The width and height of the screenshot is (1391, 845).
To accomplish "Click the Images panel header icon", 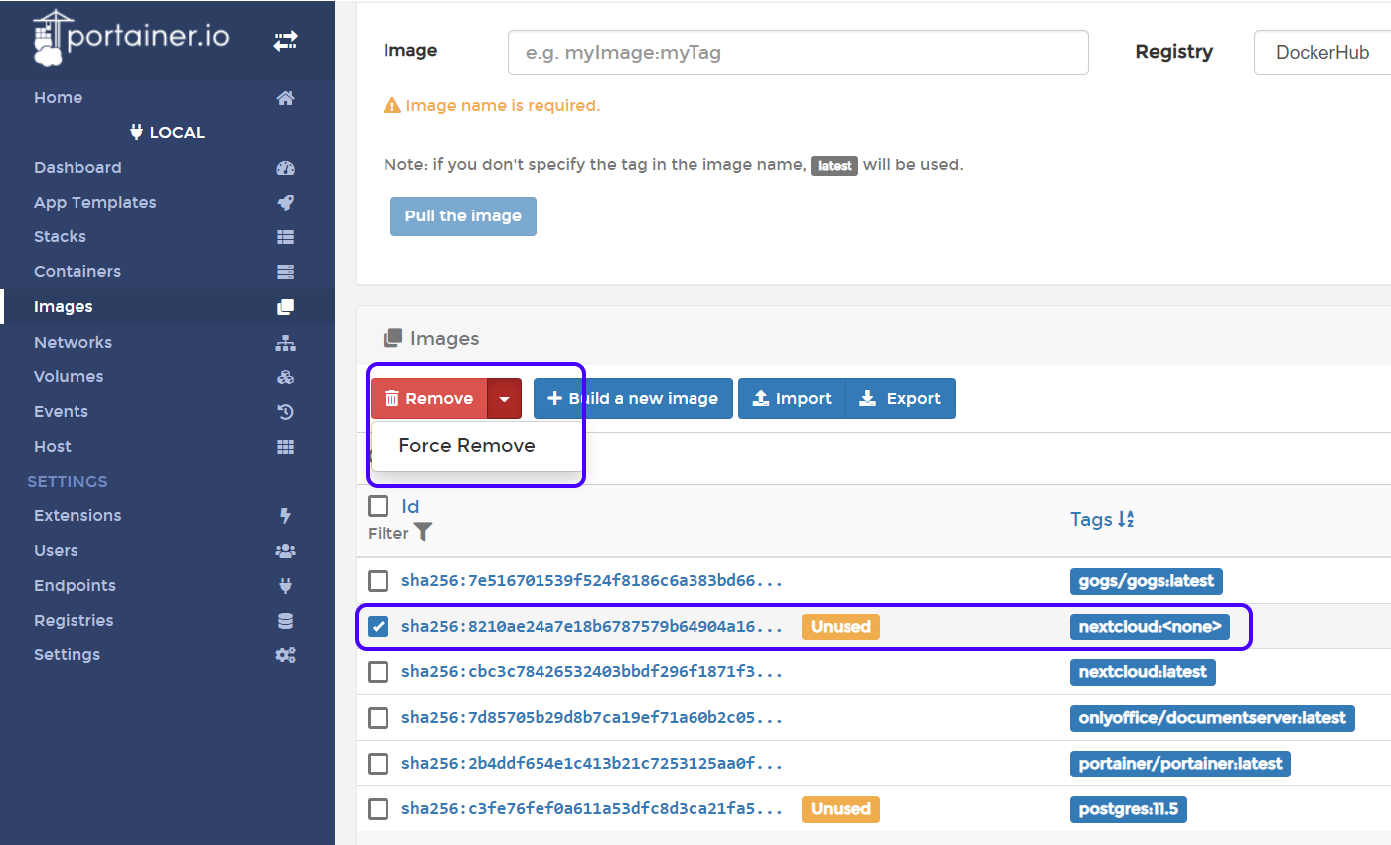I will click(x=392, y=338).
